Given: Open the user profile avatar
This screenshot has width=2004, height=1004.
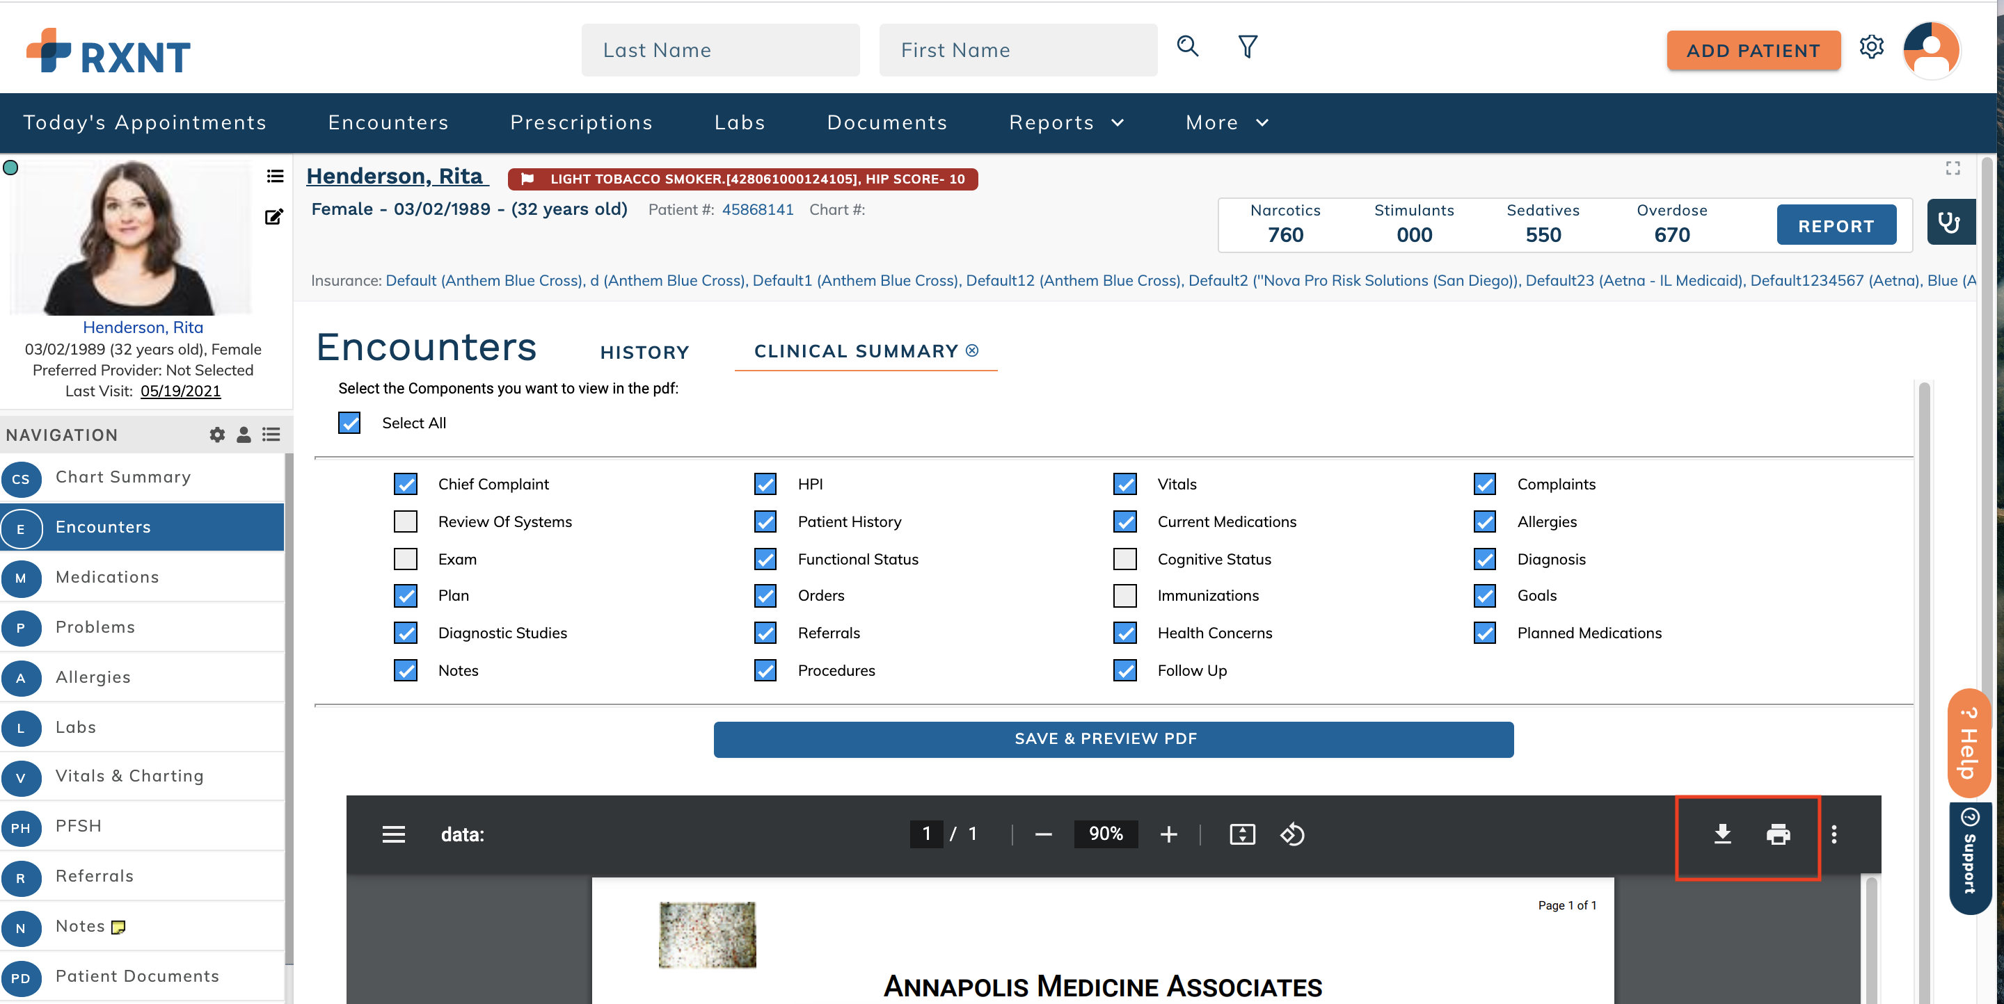Looking at the screenshot, I should 1931,50.
